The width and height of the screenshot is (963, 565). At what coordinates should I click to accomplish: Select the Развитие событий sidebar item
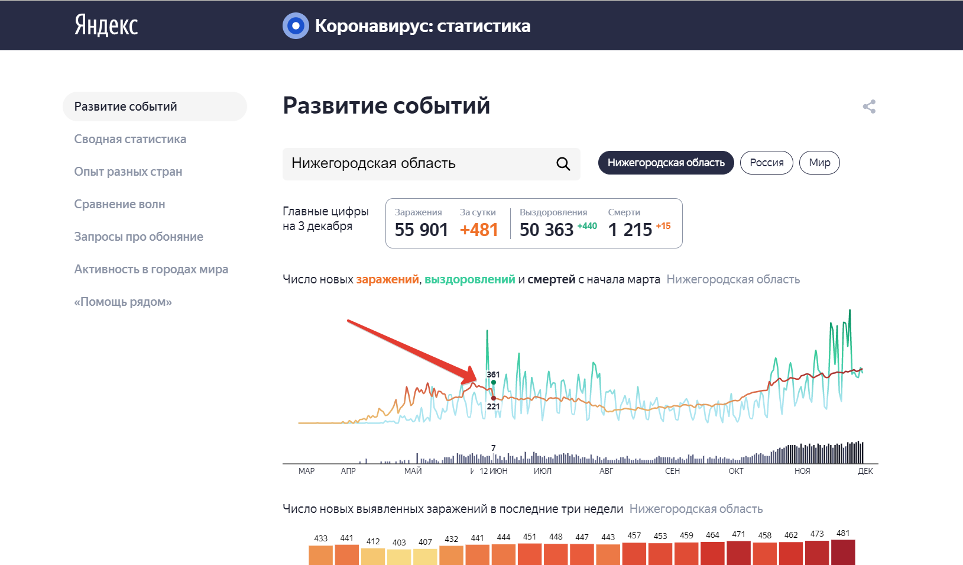(125, 106)
